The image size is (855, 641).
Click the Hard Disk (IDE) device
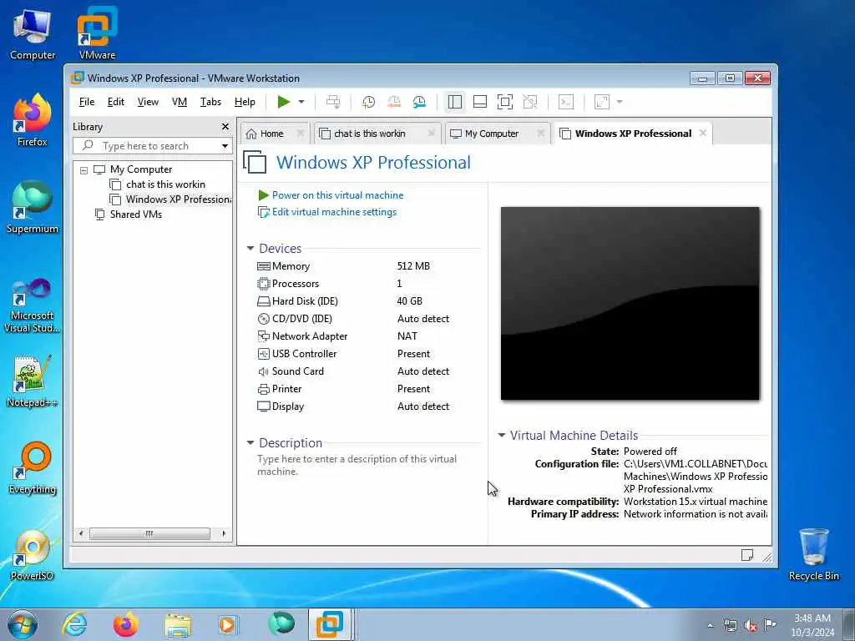pos(297,300)
